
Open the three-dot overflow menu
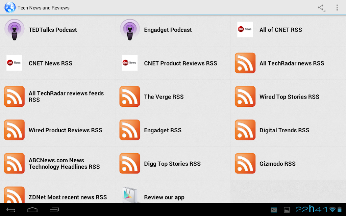(337, 8)
